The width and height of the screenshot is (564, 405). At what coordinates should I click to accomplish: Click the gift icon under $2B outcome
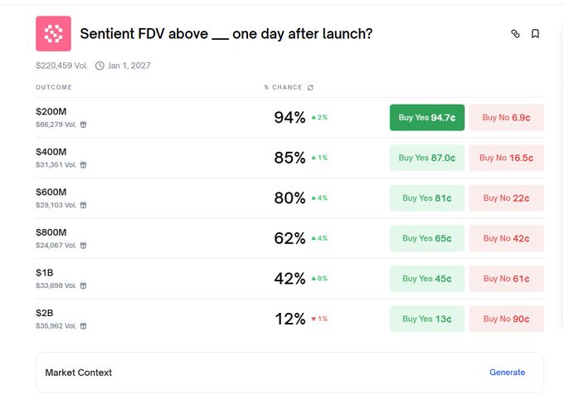[x=83, y=325]
